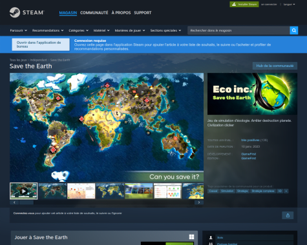
Task: Select the 3D tag
Action: tap(280, 191)
